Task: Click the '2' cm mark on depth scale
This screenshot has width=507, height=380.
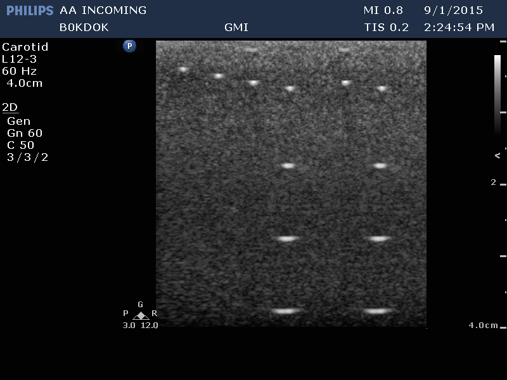Action: click(x=494, y=182)
